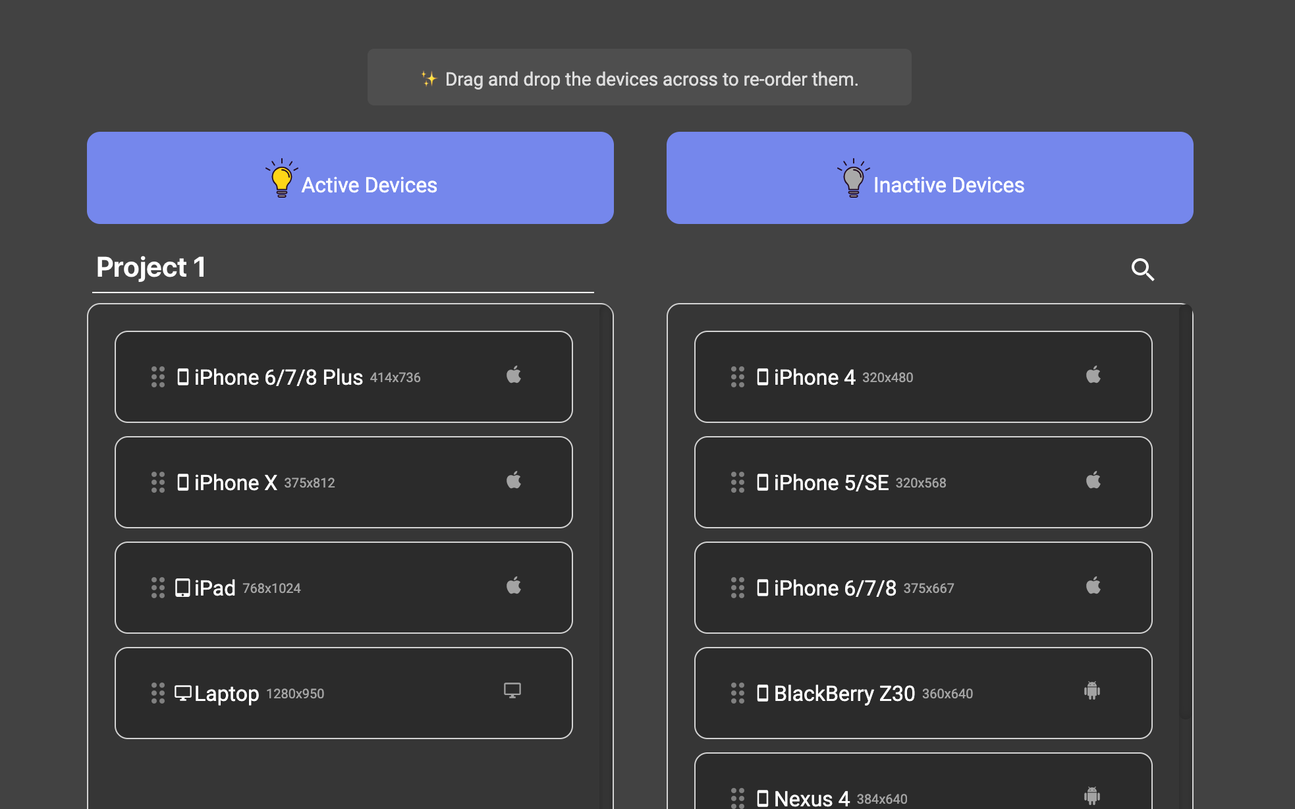Click Apple logo on iPhone 5/SE card

1093,480
